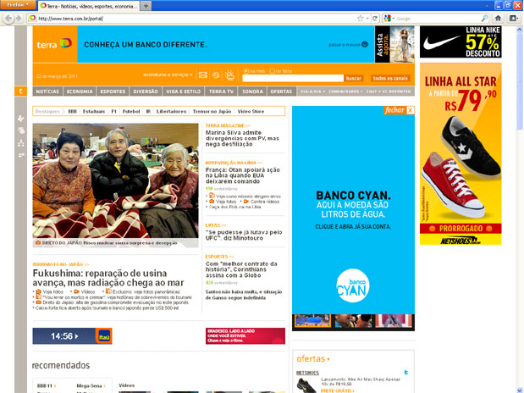
Task: Expand the 'comunidades' menu dropdown
Action: (345, 91)
